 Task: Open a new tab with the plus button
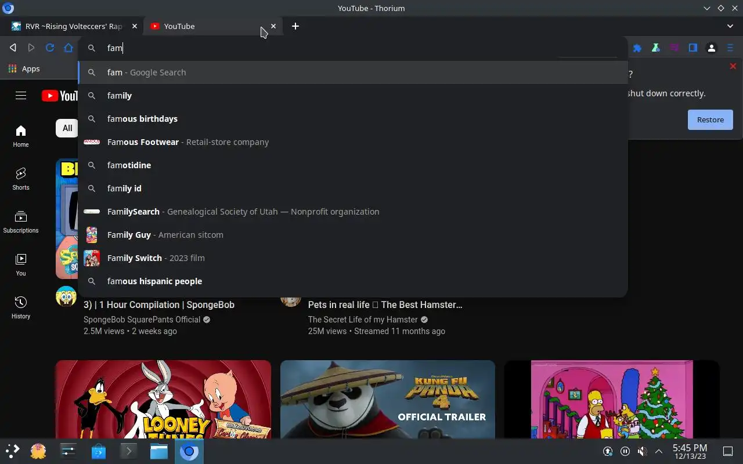pos(295,26)
